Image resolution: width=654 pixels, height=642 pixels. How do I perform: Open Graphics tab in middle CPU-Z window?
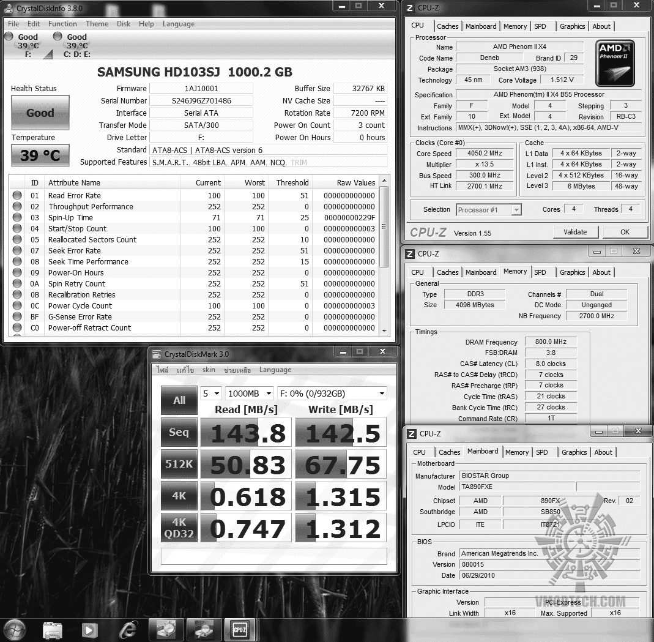pos(572,272)
